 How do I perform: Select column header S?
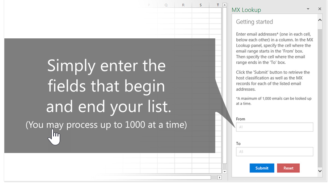[x=201, y=5]
